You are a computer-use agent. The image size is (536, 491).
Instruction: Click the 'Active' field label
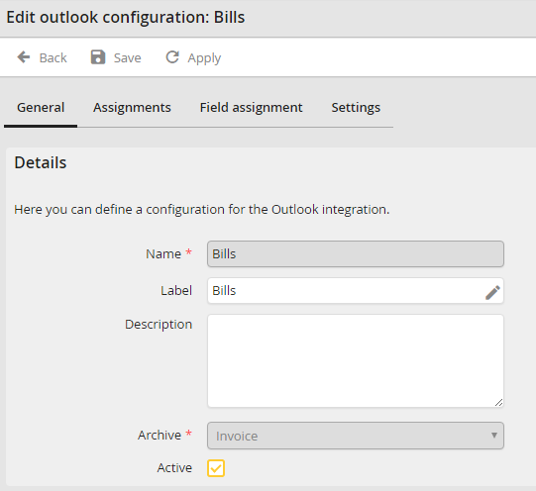(x=174, y=468)
